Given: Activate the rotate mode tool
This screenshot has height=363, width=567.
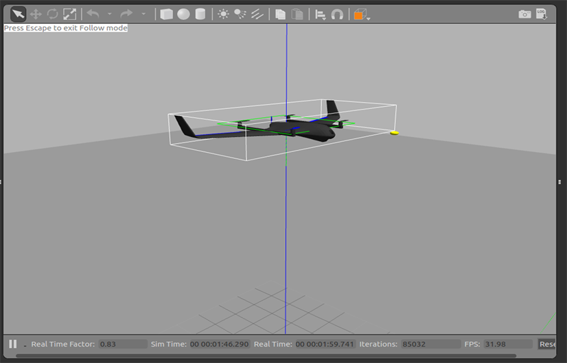Looking at the screenshot, I should [x=52, y=14].
